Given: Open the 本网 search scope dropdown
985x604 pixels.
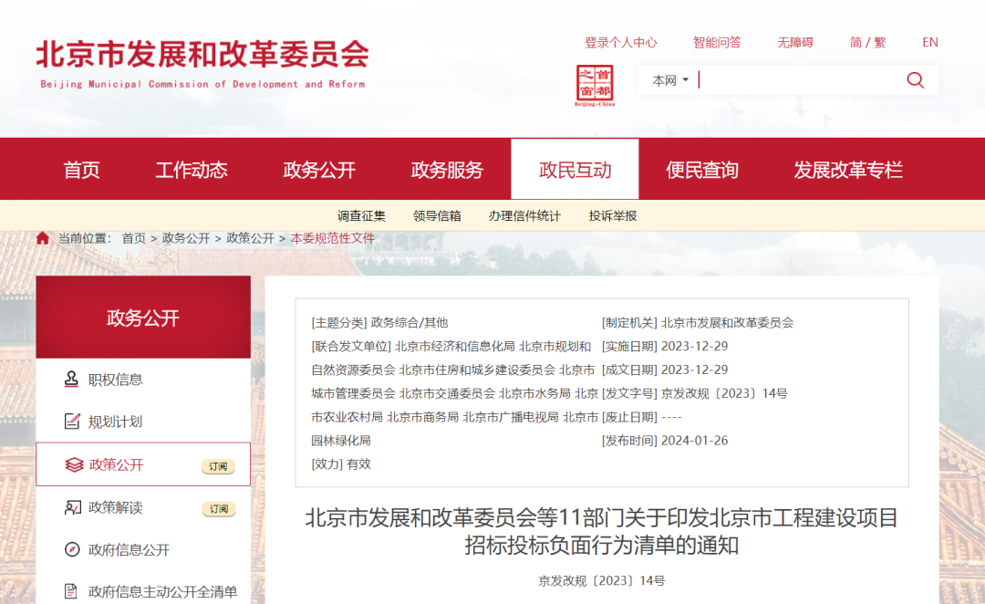Looking at the screenshot, I should pyautogui.click(x=669, y=80).
